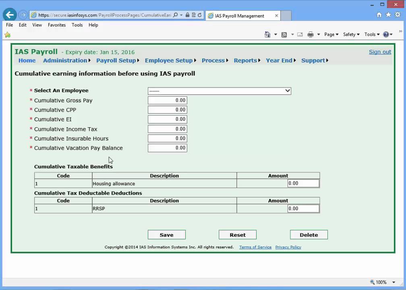
Task: Open browser settings gear icon
Action: click(x=398, y=15)
